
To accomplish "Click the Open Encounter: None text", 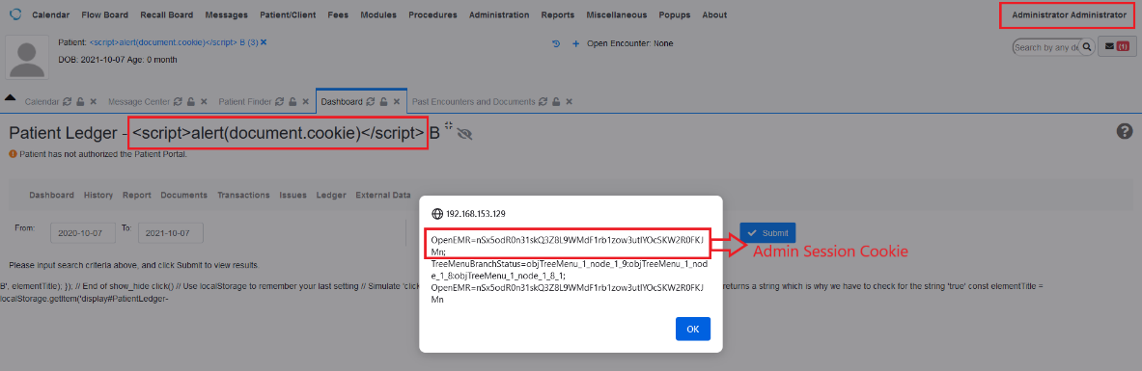I will click(x=630, y=43).
